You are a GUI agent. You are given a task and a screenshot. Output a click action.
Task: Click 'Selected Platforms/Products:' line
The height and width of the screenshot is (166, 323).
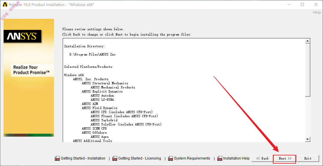tap(89, 67)
